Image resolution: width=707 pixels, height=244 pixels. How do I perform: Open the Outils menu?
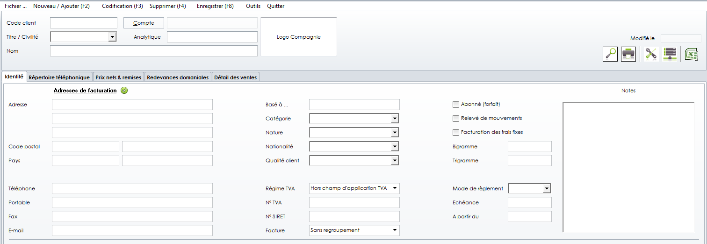coord(253,6)
